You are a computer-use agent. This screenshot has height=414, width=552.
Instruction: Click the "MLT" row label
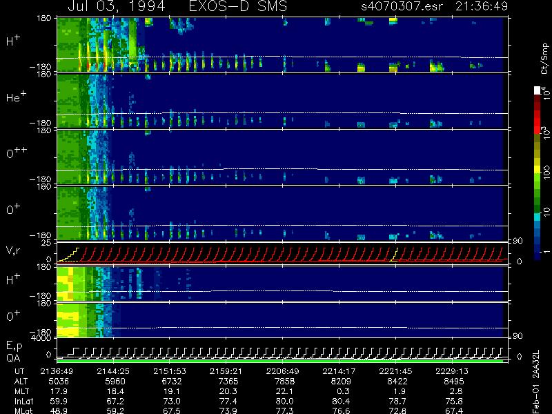click(x=21, y=391)
